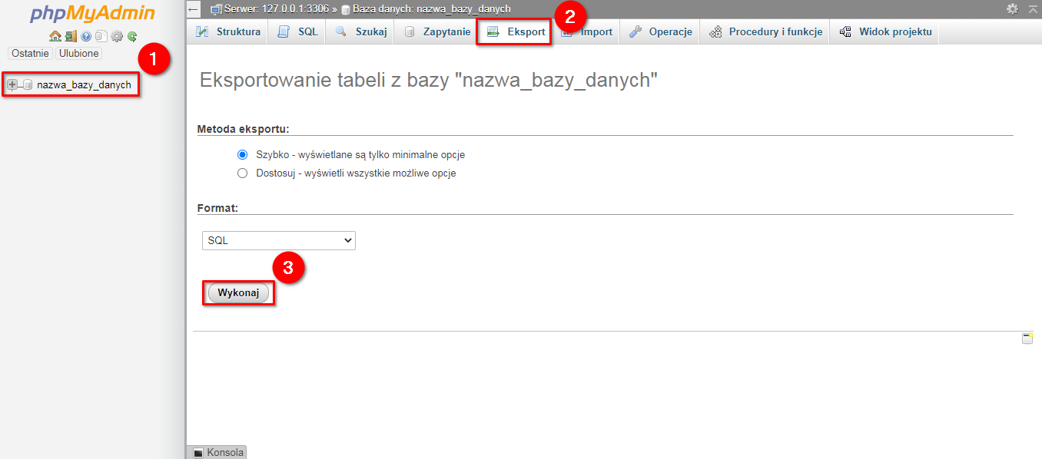This screenshot has width=1042, height=459.
Task: Open the SQL documentation pages icon
Action: tap(101, 36)
